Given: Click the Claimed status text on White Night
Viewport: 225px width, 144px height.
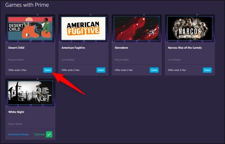Looking at the screenshot, I should point(39,134).
